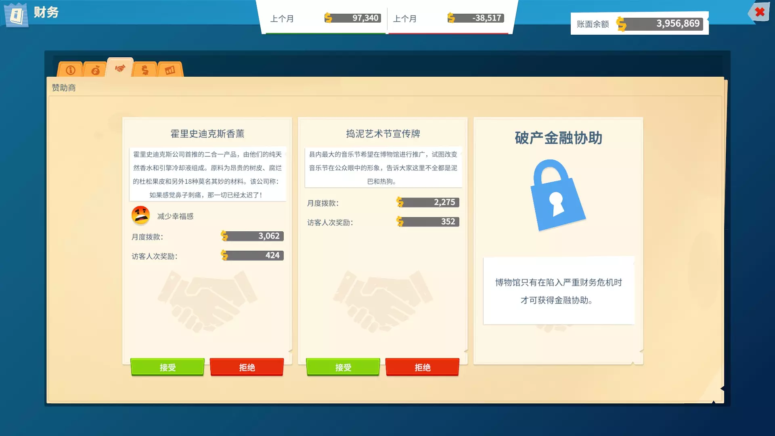This screenshot has width=775, height=436.
Task: Accept the 捣泥艺术节宣传牌 sponsorship
Action: coord(343,367)
